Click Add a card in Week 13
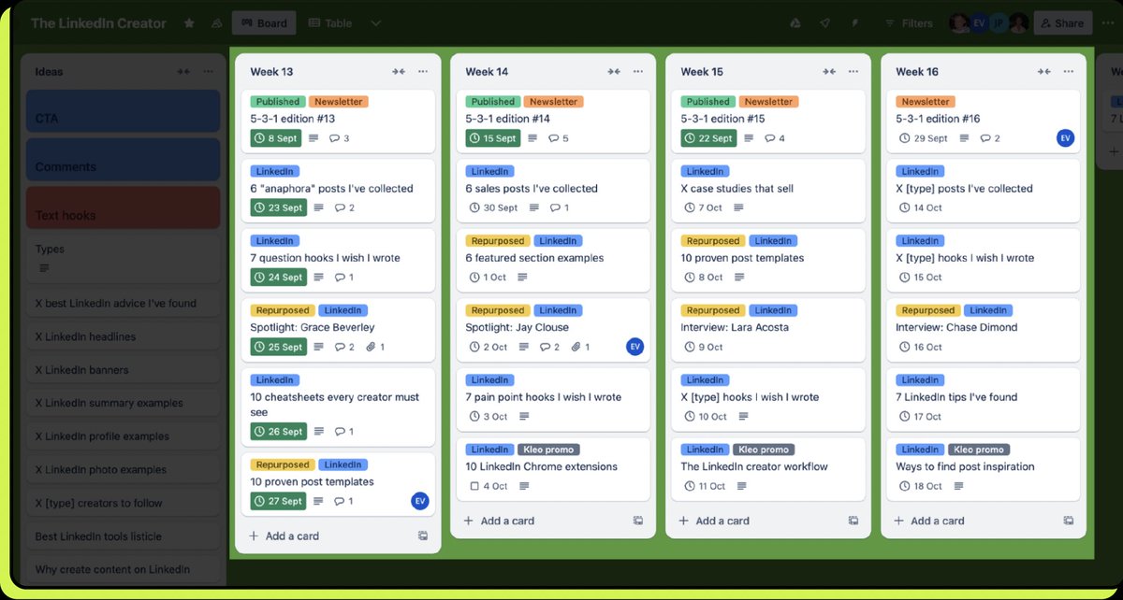The image size is (1123, 600). 284,536
